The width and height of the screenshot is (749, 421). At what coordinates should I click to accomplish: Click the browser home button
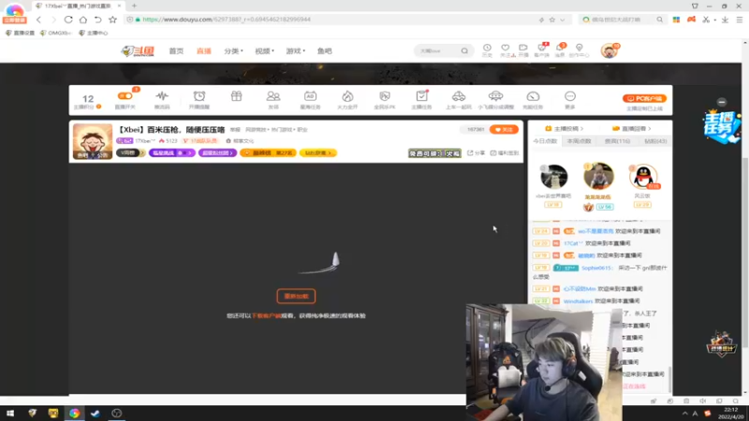click(x=83, y=20)
